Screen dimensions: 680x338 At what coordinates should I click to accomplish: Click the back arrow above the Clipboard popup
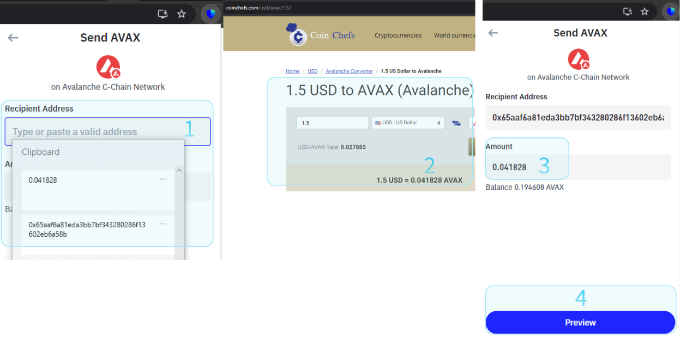click(13, 38)
